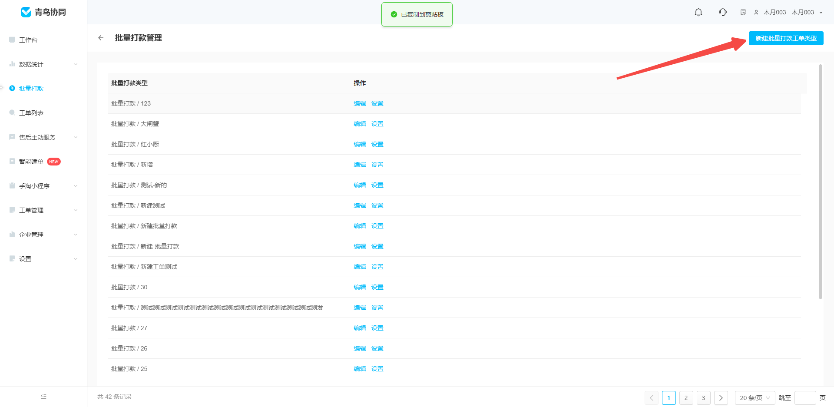
Task: Click 设置 for 批量打款 / 30
Action: 377,287
